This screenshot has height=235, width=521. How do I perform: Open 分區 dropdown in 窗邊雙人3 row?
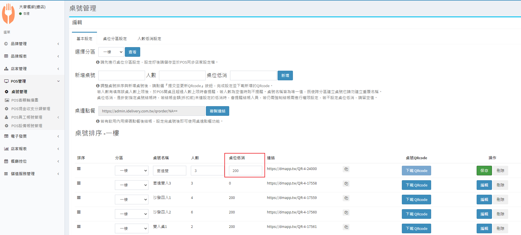131,185
